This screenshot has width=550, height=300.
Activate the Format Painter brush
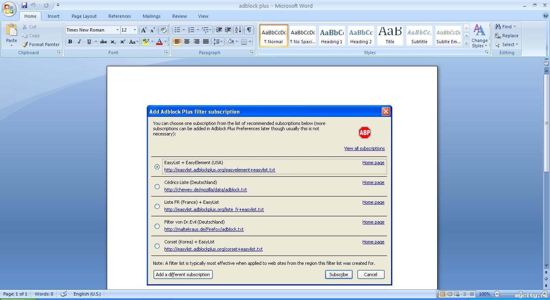(x=25, y=44)
